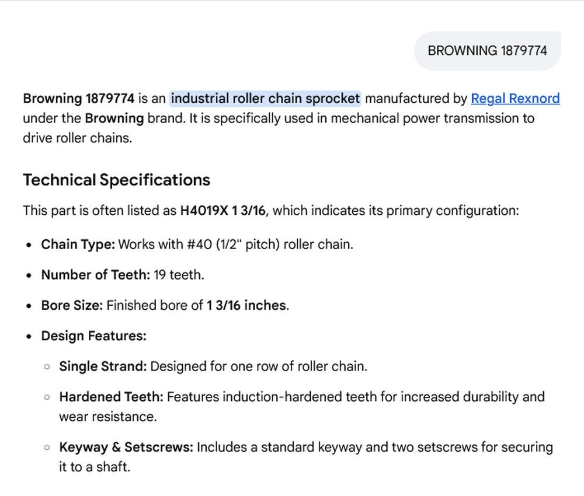
Task: Click bold 1 3/16 inches bore value
Action: click(x=246, y=306)
